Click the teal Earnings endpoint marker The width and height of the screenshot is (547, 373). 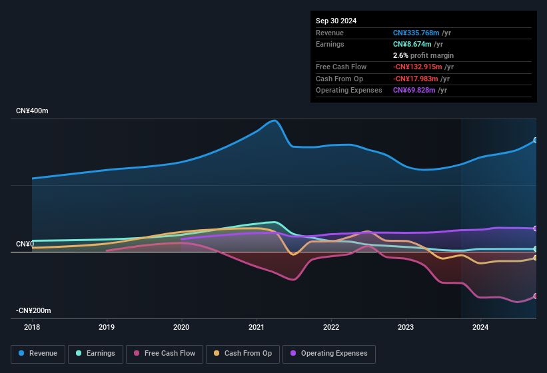coord(536,249)
